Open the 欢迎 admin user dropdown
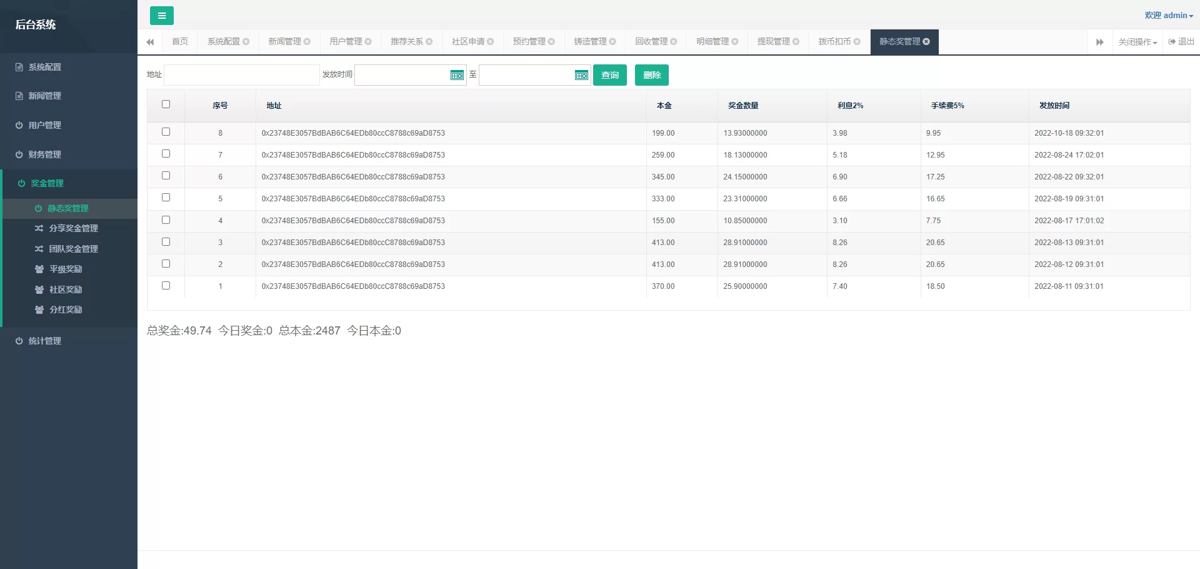Screen dimensions: 1200x569 tap(1168, 16)
